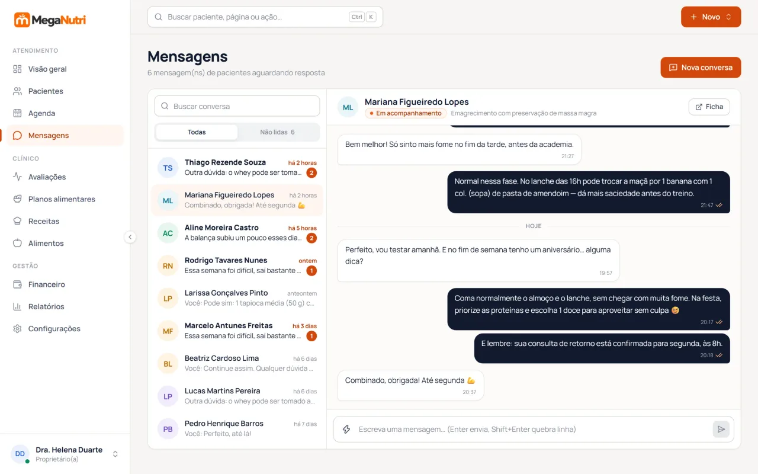
Task: Click the Em acompanhamento status badge
Action: [406, 113]
